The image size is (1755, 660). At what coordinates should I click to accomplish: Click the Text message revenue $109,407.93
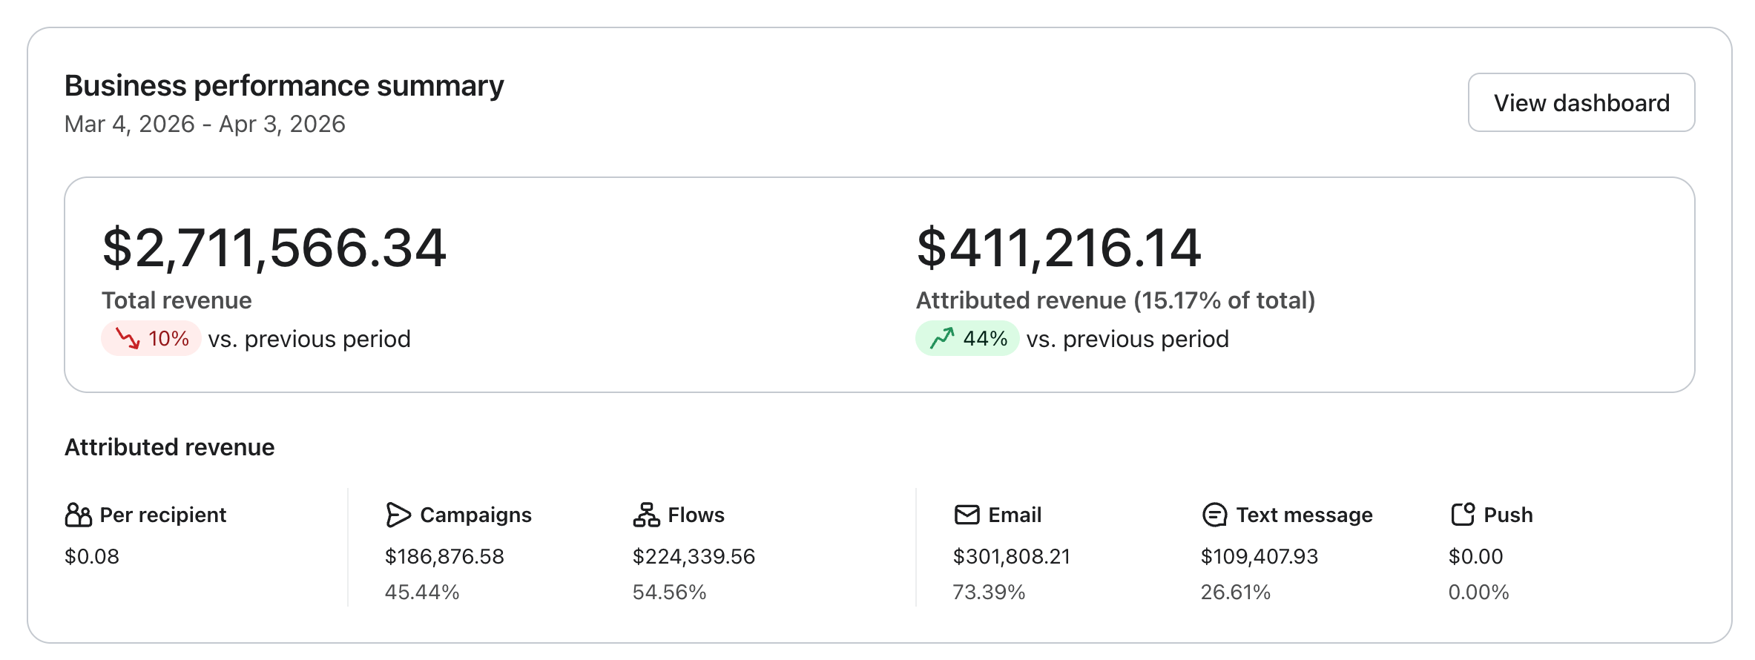pos(1259,556)
